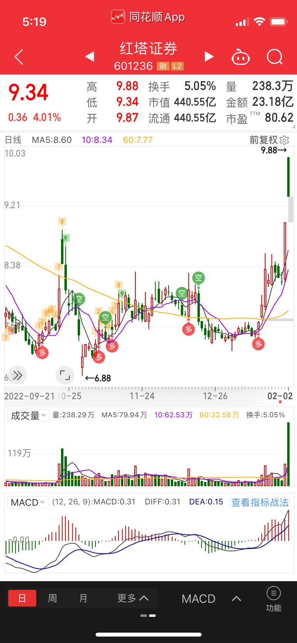Open the 成交量 indicator dropdown
The width and height of the screenshot is (297, 643).
tap(28, 416)
